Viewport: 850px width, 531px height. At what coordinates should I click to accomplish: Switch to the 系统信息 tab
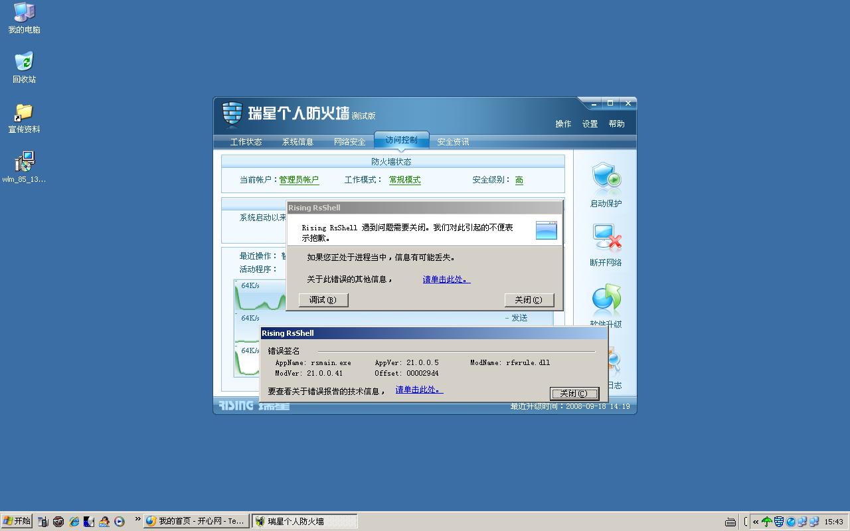tap(297, 142)
